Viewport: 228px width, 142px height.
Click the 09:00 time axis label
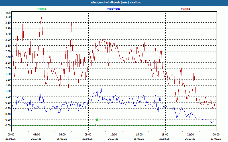click(x=87, y=135)
